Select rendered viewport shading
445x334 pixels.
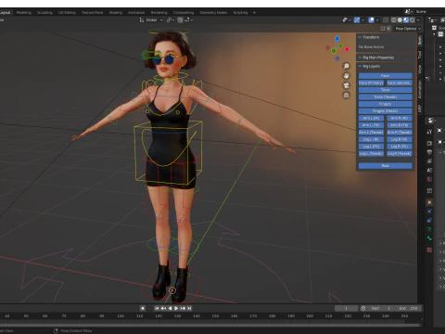click(412, 19)
